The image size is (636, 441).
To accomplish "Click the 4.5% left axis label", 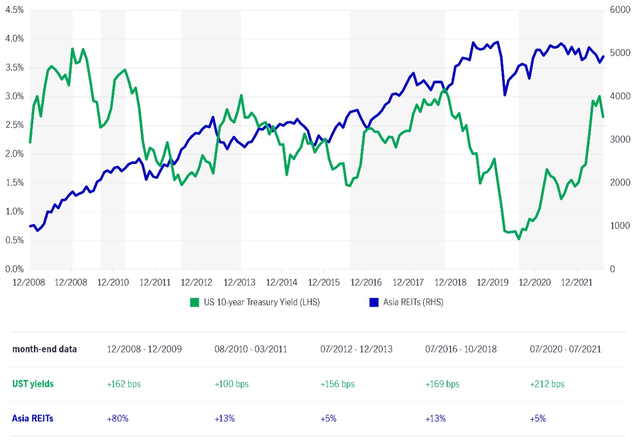I will (14, 10).
